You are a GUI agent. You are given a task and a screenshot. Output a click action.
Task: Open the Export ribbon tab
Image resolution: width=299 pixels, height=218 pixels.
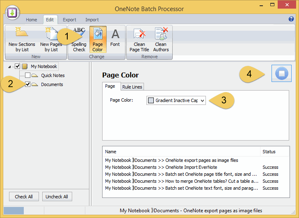click(x=69, y=20)
